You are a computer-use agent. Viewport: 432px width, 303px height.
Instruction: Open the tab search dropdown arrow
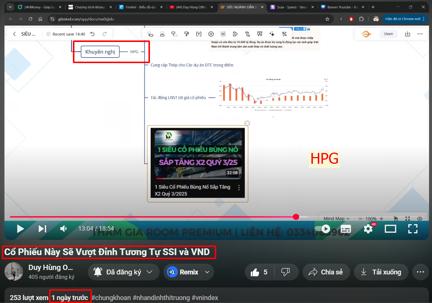coord(10,7)
